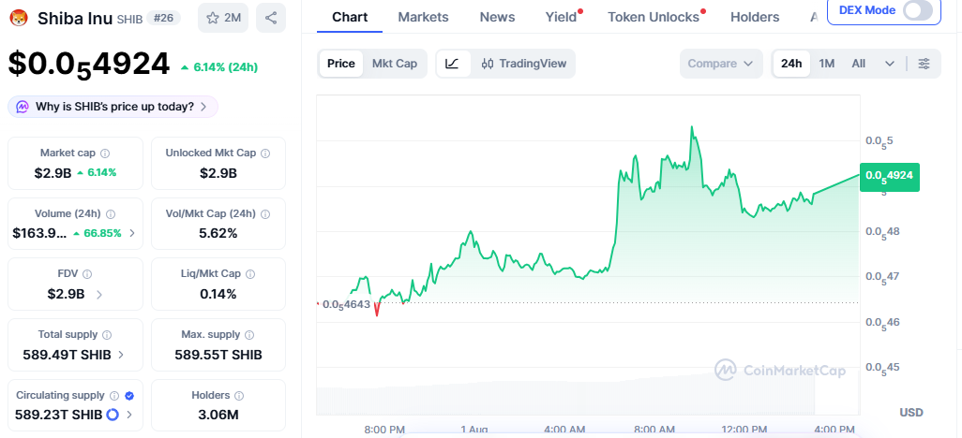Open the Token Unlocks tab
Viewport: 962px width, 438px height.
654,17
